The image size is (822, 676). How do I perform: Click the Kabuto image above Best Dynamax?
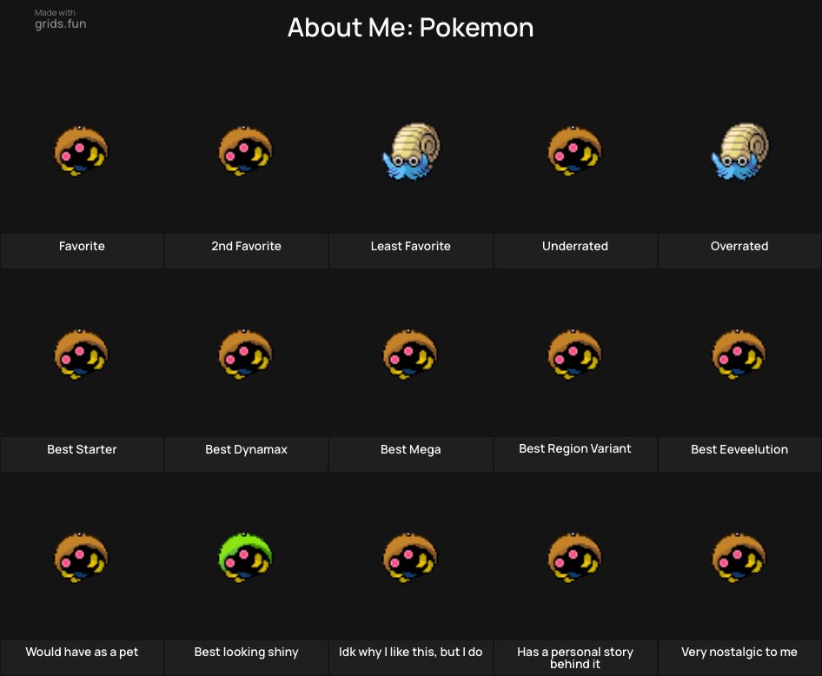[x=246, y=355]
